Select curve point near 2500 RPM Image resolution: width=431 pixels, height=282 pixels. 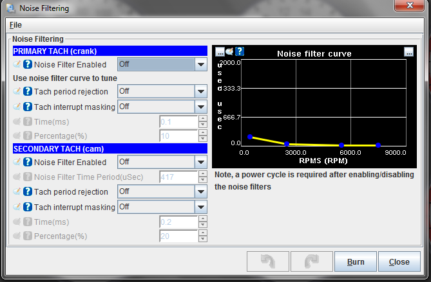pyautogui.click(x=287, y=144)
